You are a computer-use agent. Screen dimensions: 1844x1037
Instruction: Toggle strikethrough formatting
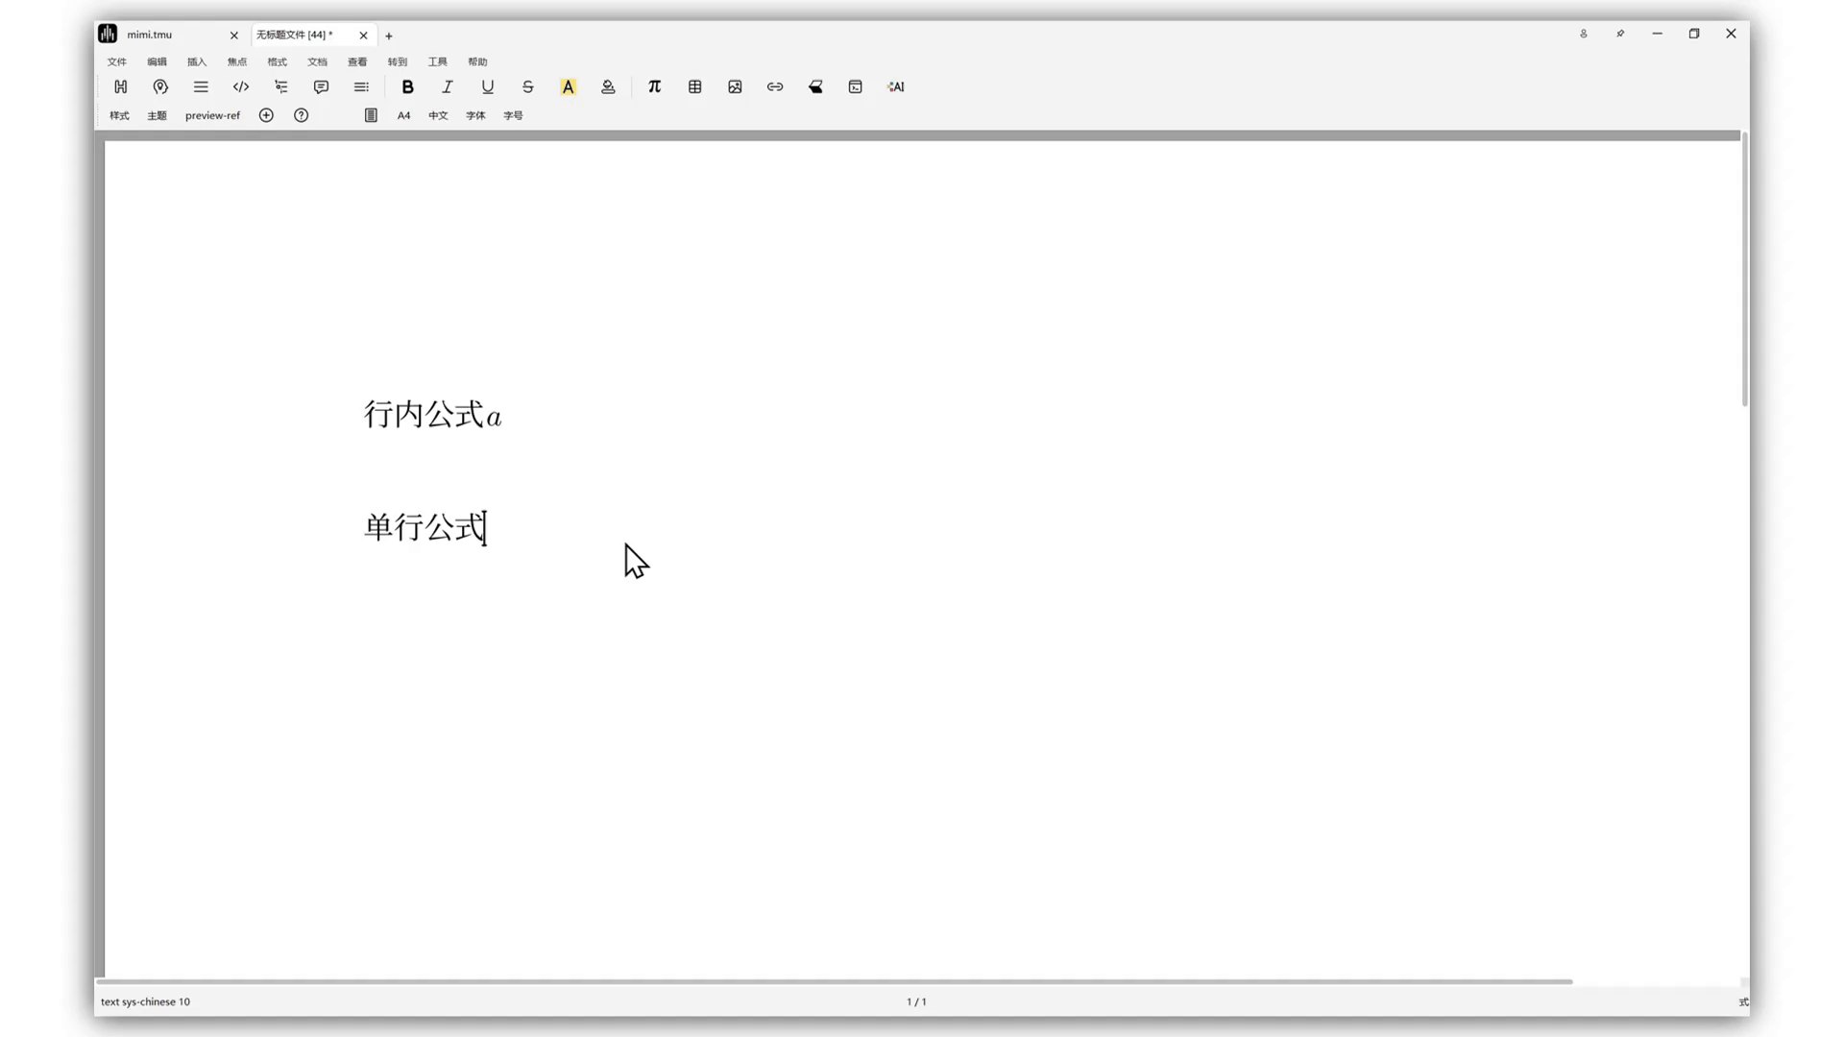click(x=527, y=86)
